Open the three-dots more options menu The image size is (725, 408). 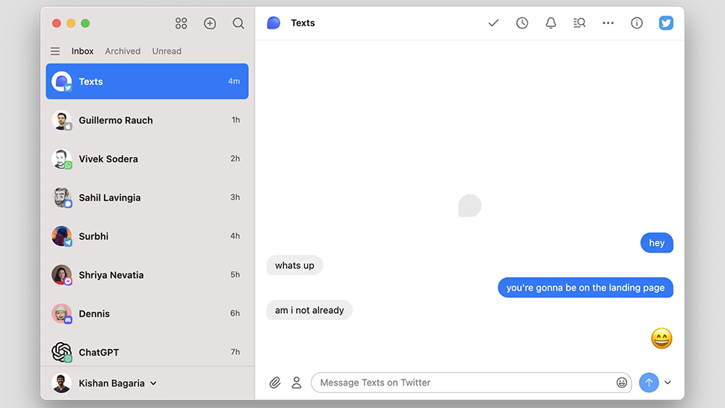(x=608, y=23)
